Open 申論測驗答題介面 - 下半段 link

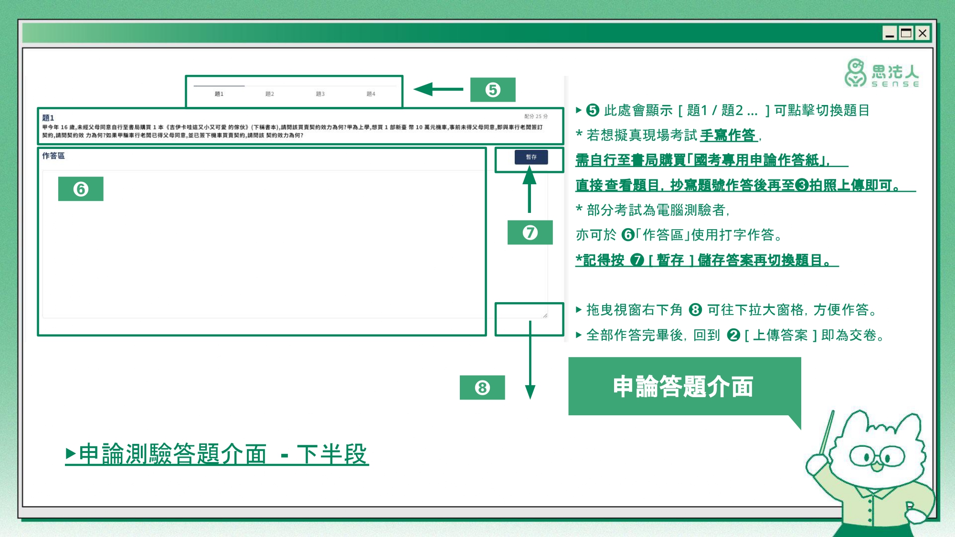(x=217, y=454)
